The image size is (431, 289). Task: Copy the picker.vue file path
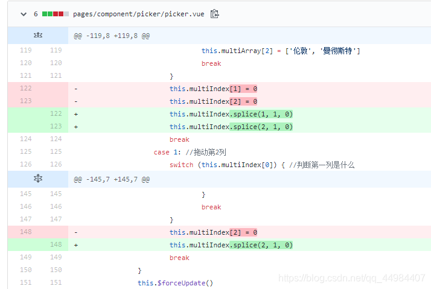(x=214, y=14)
